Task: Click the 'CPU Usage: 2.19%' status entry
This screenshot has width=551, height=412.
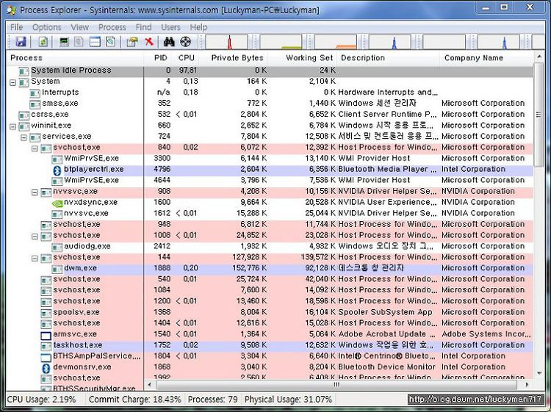Action: pyautogui.click(x=41, y=400)
